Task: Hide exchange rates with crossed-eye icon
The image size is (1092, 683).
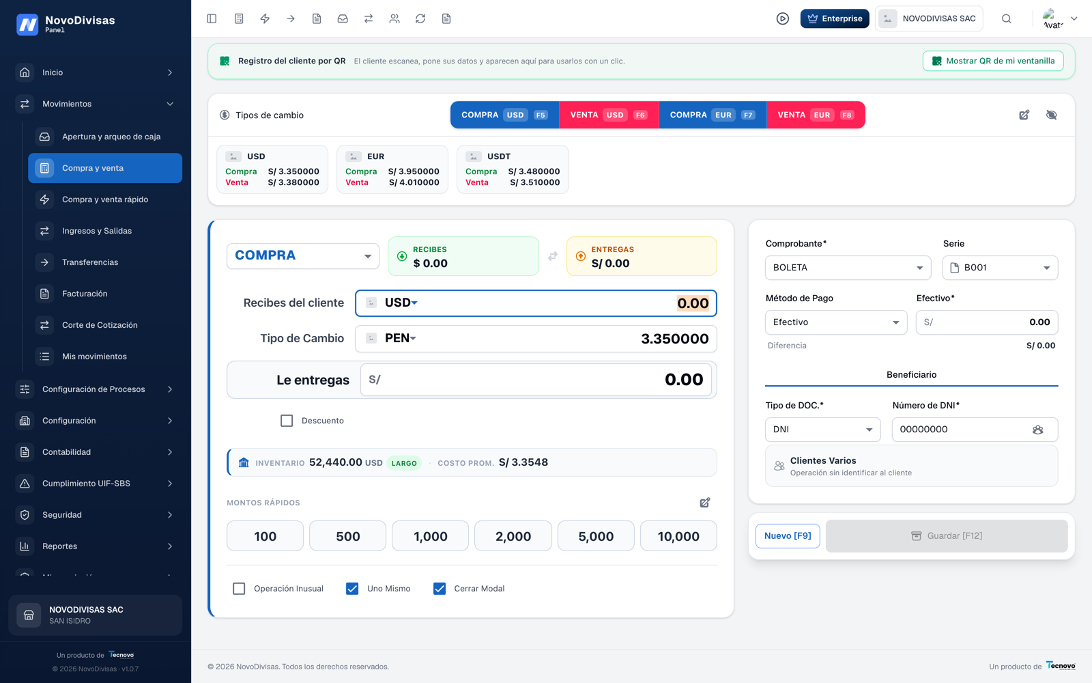Action: coord(1052,115)
